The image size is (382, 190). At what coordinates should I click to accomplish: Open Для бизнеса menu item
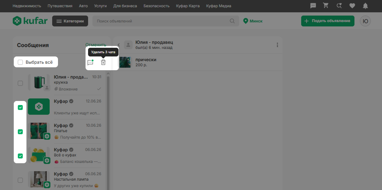tap(125, 6)
